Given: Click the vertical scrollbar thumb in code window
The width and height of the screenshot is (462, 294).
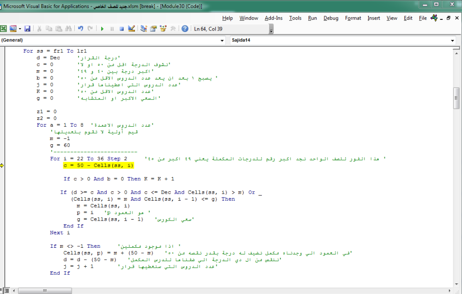Looking at the screenshot, I should [456, 98].
